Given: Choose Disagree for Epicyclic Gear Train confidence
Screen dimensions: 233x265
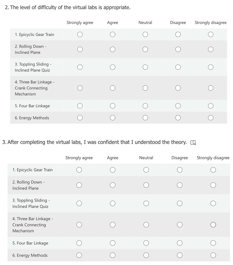Looking at the screenshot, I should (x=179, y=170).
